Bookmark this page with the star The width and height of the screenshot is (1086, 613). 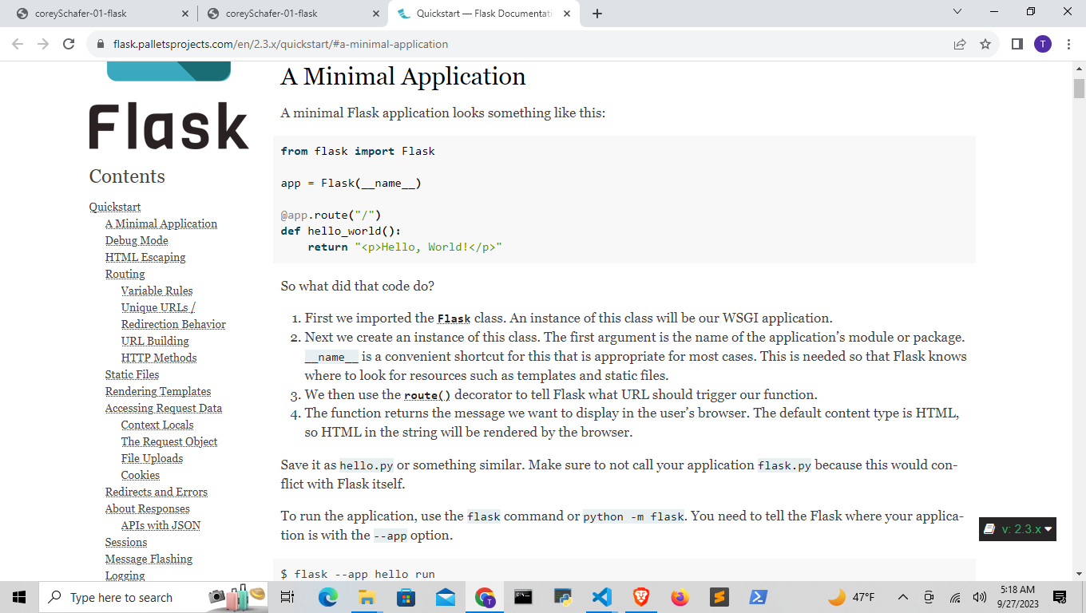tap(985, 45)
